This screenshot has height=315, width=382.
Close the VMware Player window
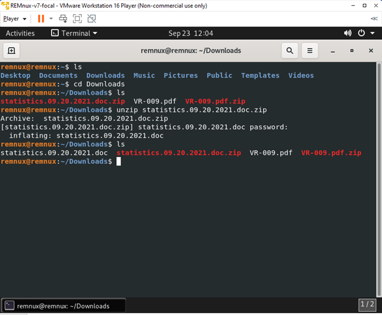click(376, 5)
